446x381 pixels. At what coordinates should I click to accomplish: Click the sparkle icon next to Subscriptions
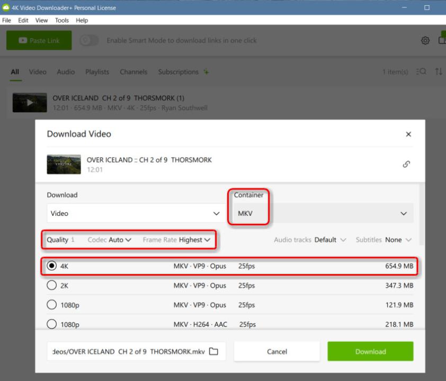(x=206, y=72)
